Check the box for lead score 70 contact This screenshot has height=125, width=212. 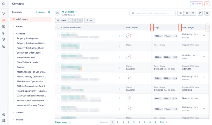59,57
